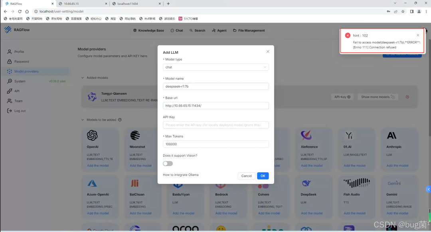Add the BaiduYiyan model
The height and width of the screenshot is (232, 431).
click(x=183, y=213)
